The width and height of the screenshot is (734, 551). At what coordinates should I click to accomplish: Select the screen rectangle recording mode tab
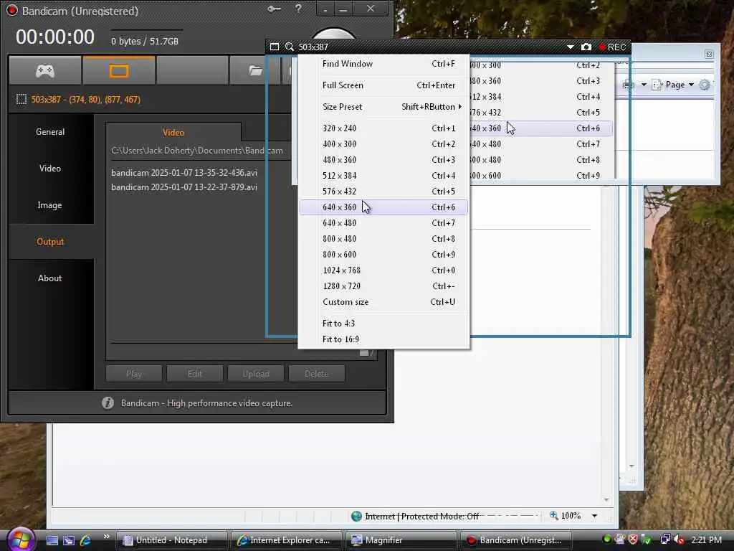pos(119,71)
